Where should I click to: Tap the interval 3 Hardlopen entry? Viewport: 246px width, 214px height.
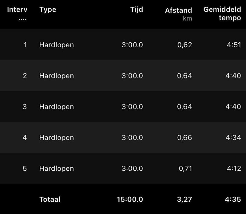(x=123, y=106)
